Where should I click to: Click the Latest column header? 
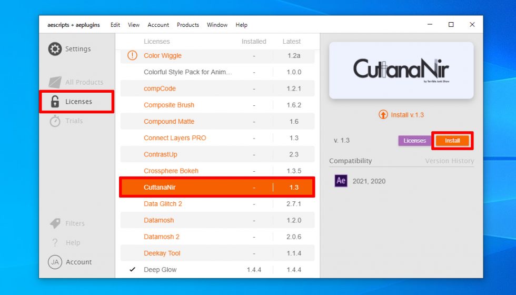pos(292,42)
